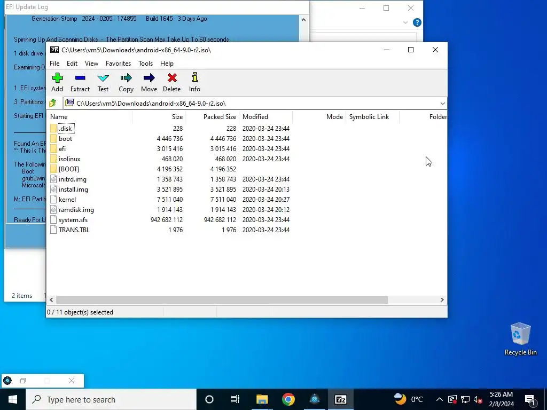This screenshot has height=410, width=547.
Task: Select the install.img file icon
Action: [x=53, y=190]
